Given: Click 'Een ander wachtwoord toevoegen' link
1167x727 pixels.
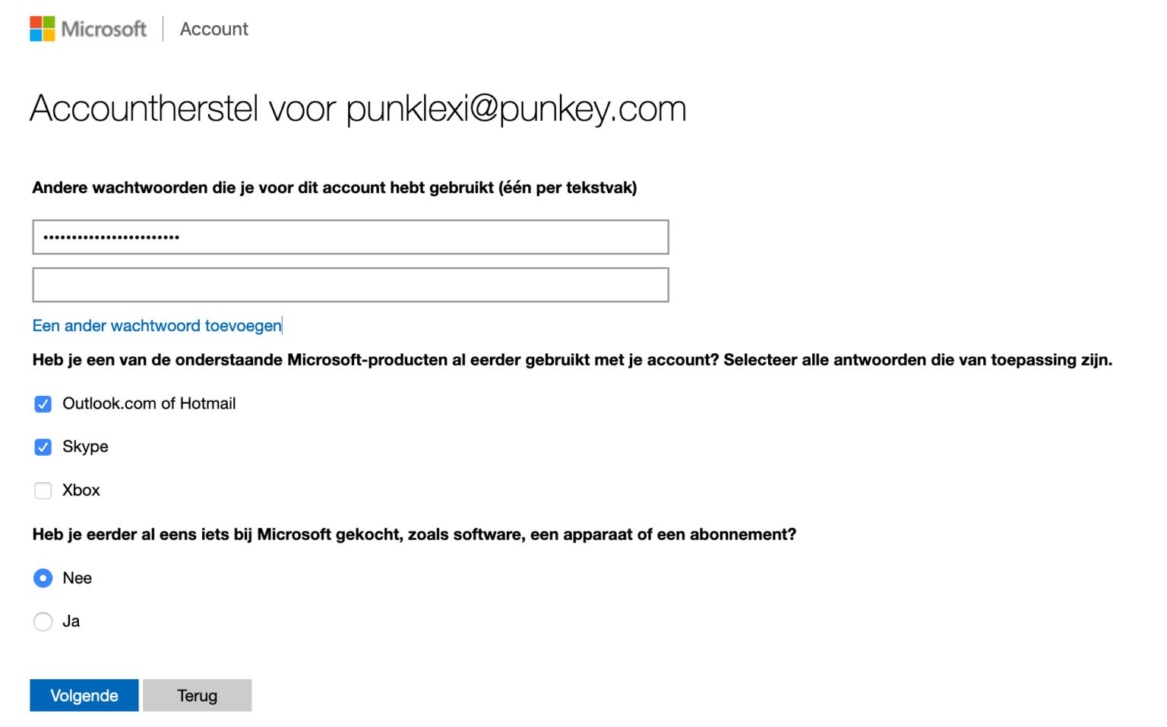Looking at the screenshot, I should (x=157, y=326).
